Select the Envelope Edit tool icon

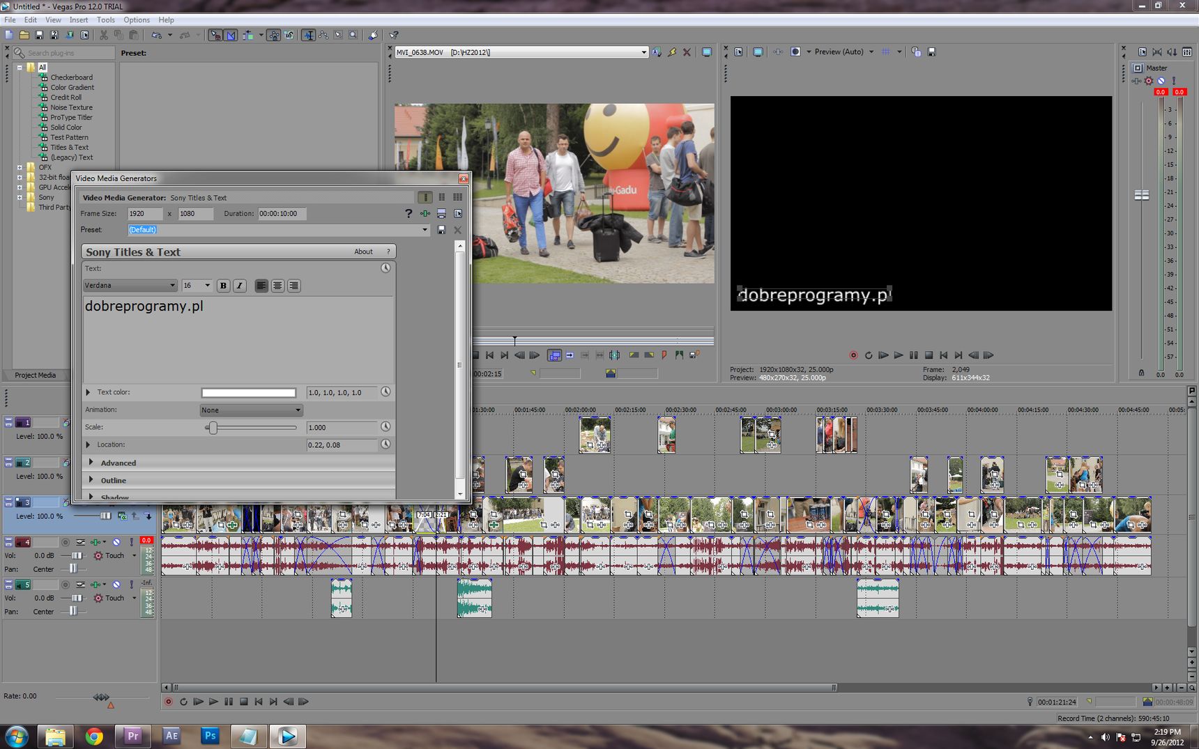coord(323,35)
